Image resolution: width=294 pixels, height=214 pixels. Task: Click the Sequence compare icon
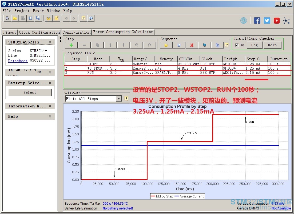pos(217,45)
